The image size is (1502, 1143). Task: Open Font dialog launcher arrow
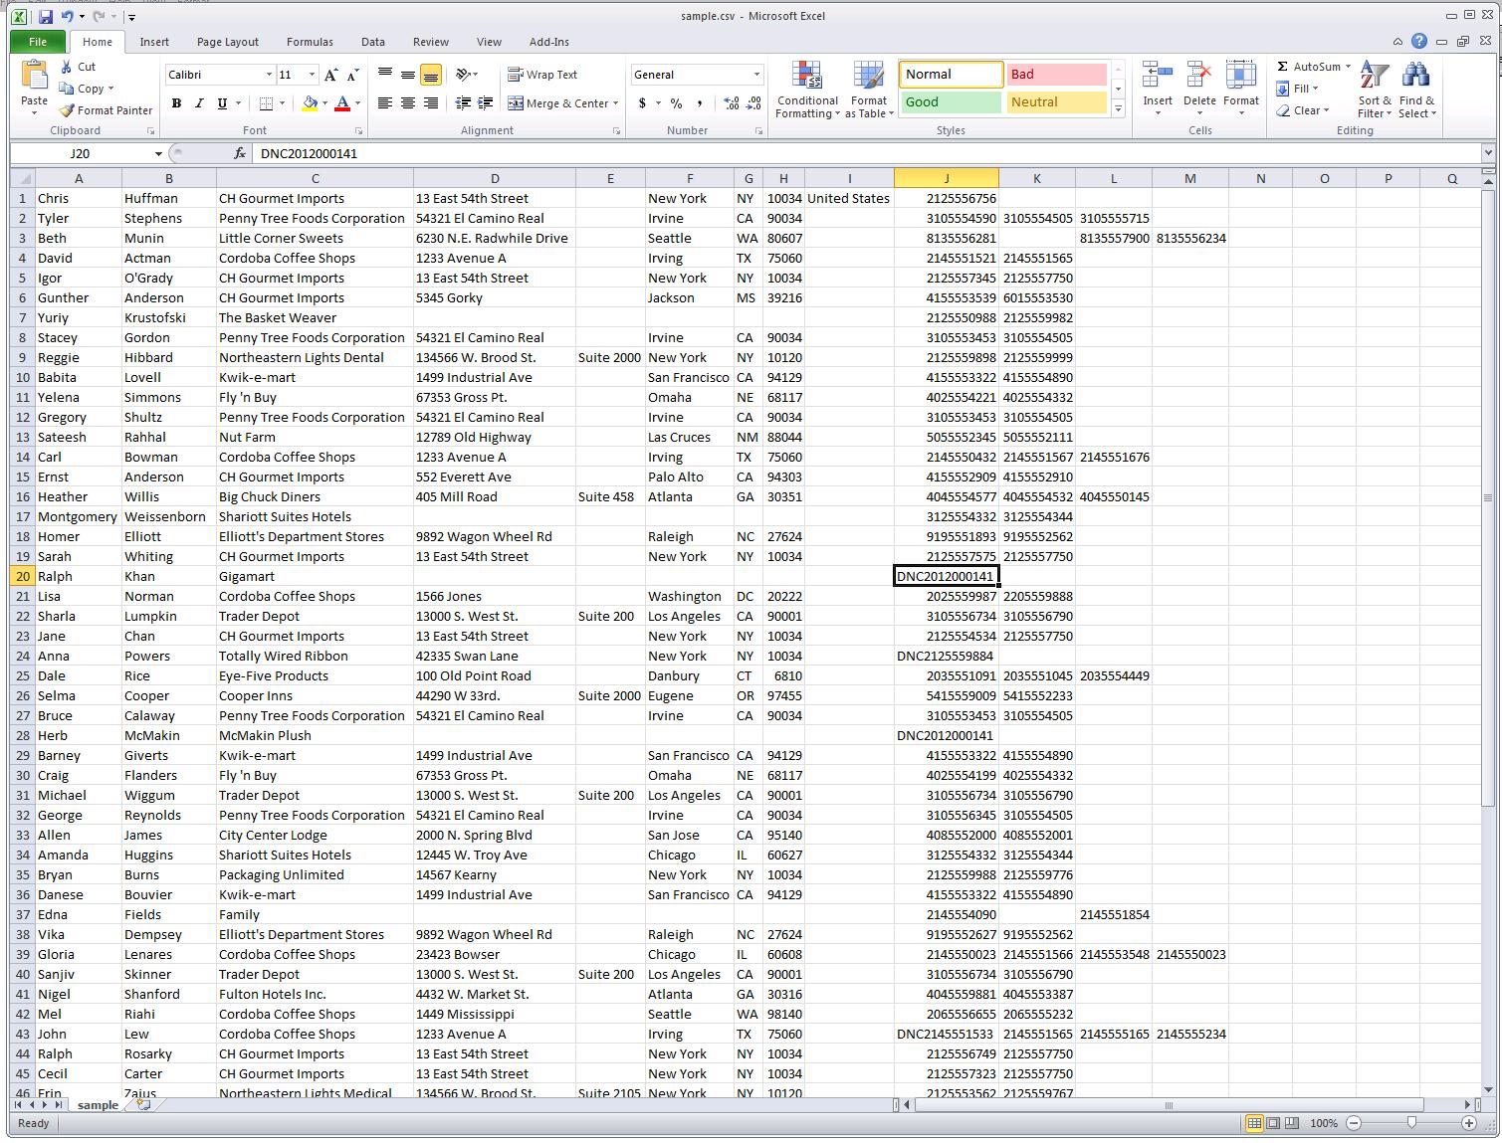(358, 131)
